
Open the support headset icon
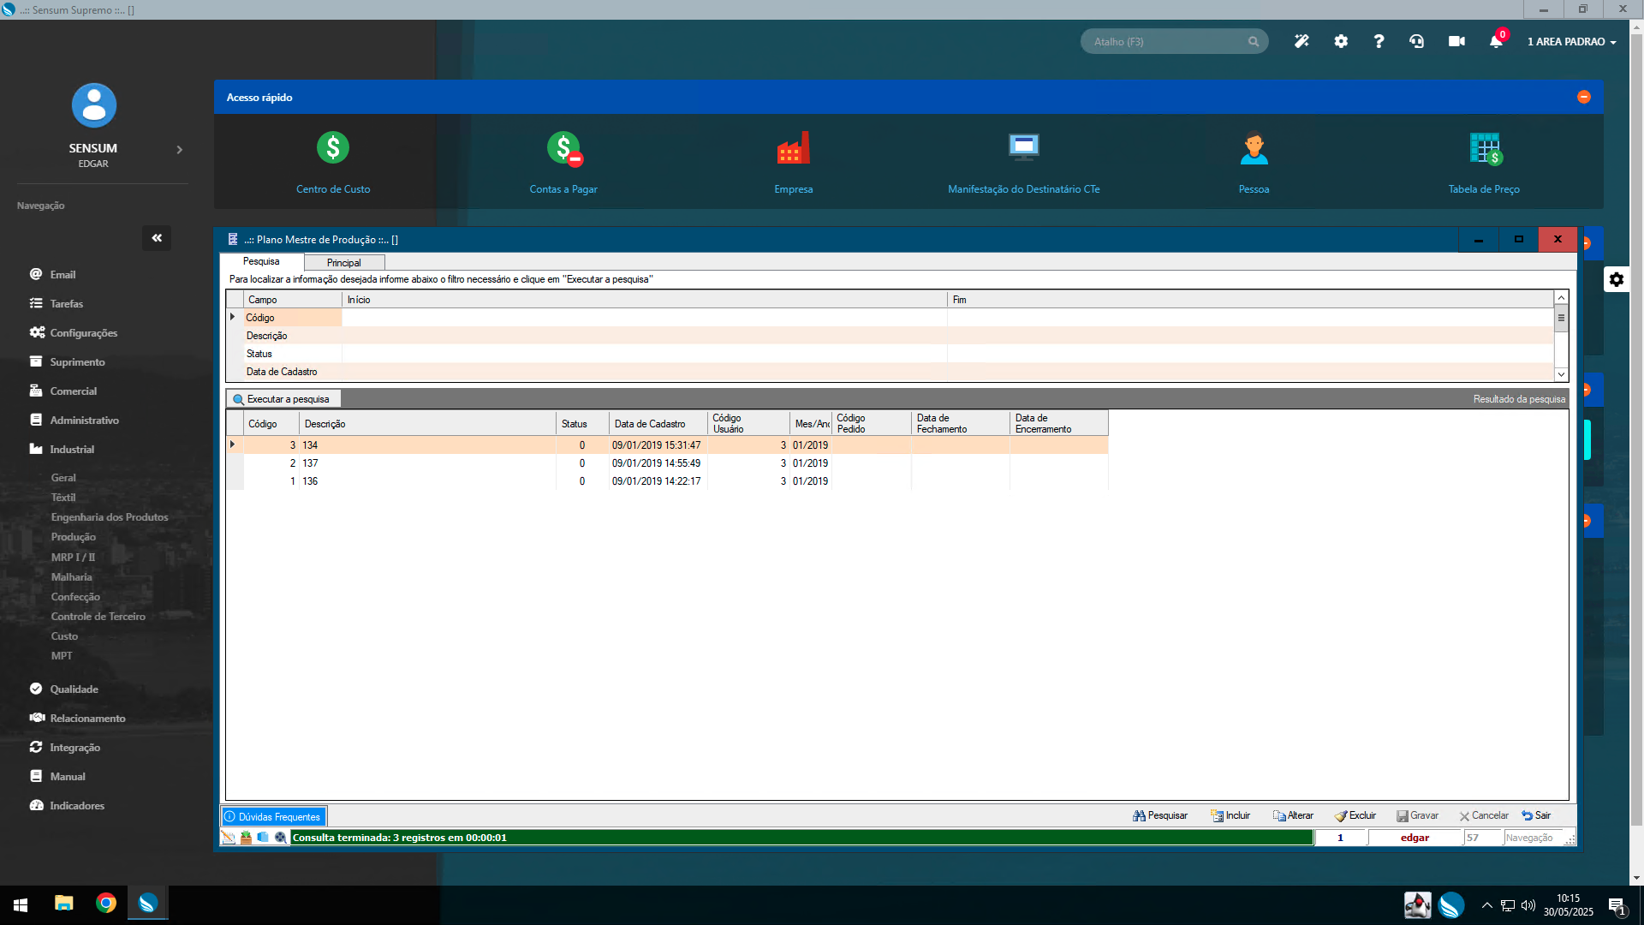coord(1417,41)
